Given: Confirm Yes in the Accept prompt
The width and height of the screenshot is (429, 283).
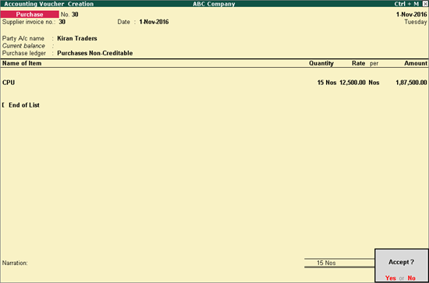Looking at the screenshot, I should (391, 278).
